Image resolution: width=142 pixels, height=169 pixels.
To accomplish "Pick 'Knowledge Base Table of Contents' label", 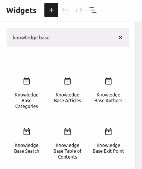I will [68, 151].
